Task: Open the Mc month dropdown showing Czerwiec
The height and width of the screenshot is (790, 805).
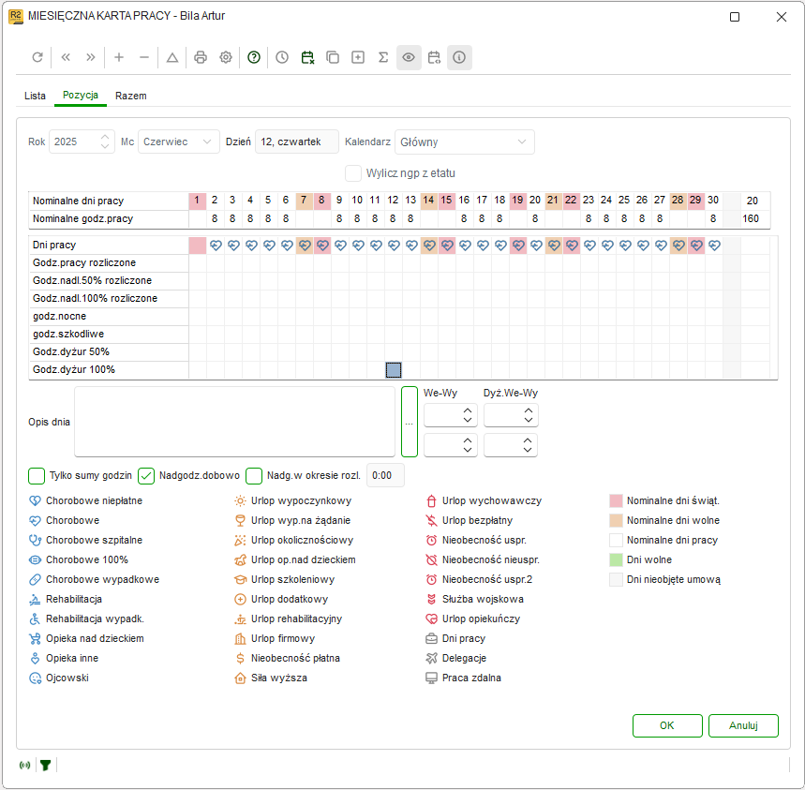Action: [179, 142]
